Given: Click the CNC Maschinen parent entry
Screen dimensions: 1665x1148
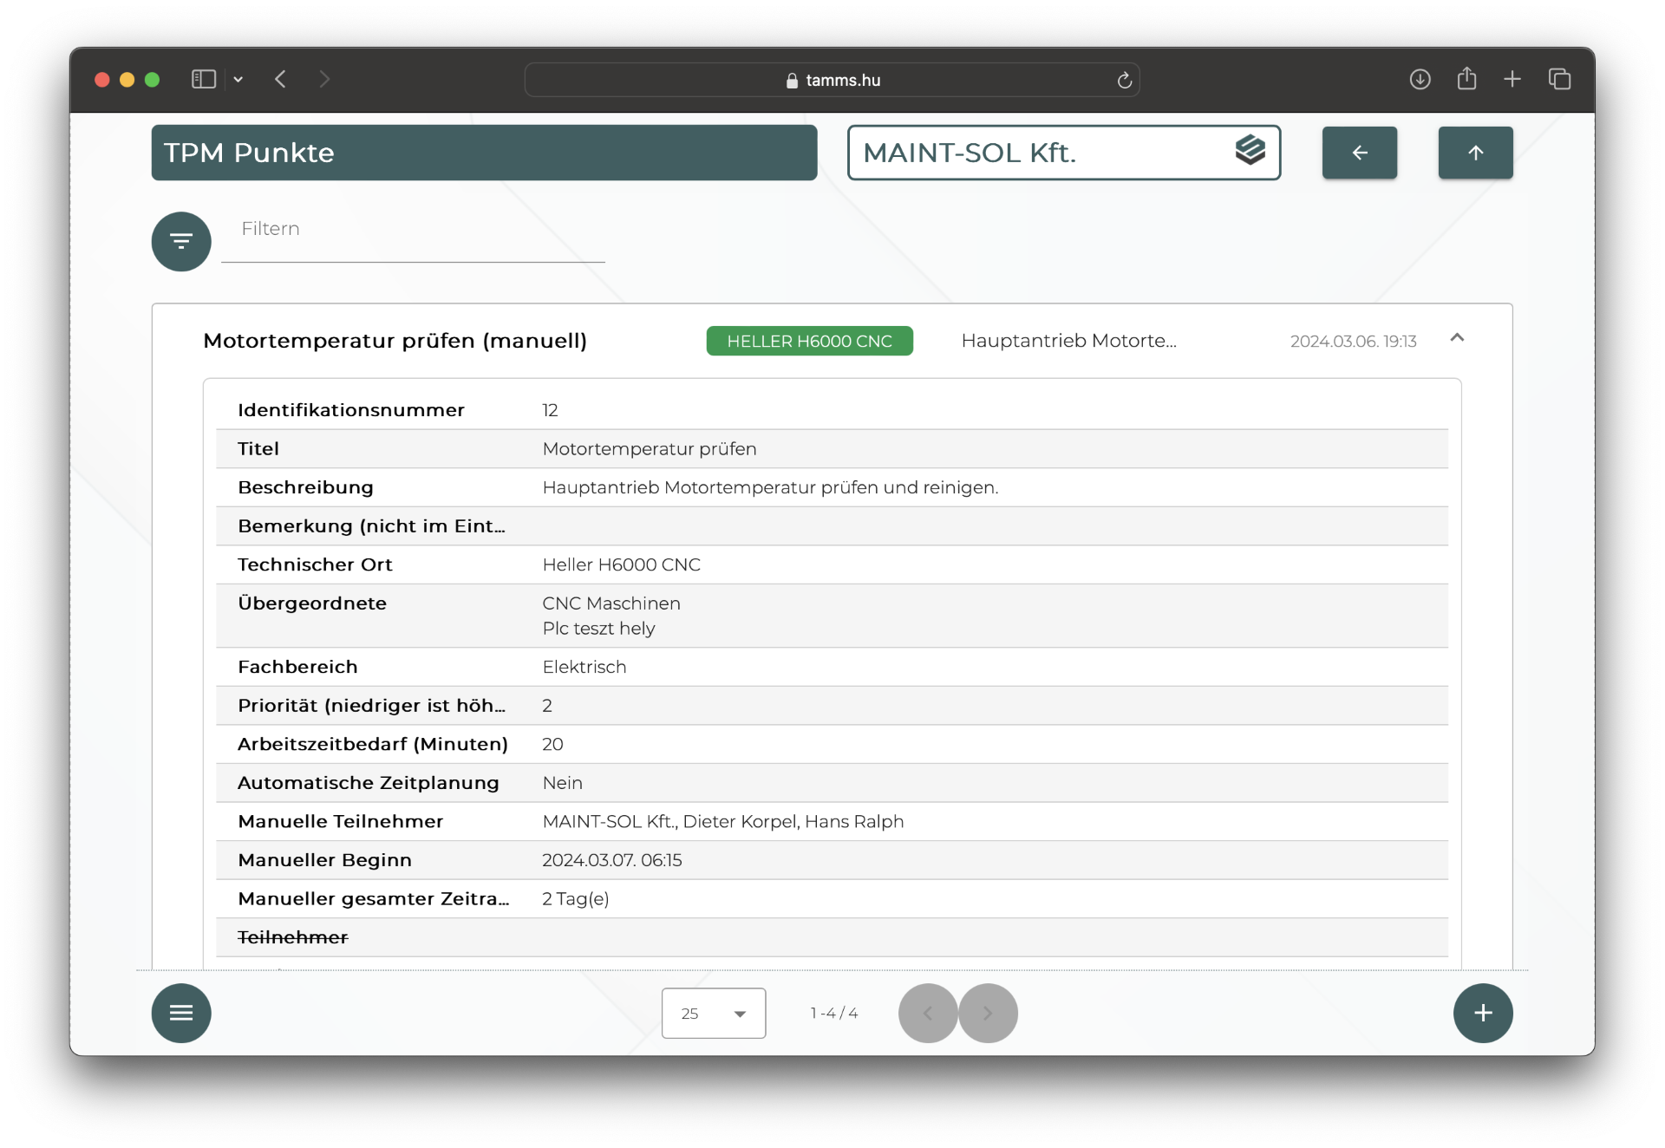Looking at the screenshot, I should point(611,603).
